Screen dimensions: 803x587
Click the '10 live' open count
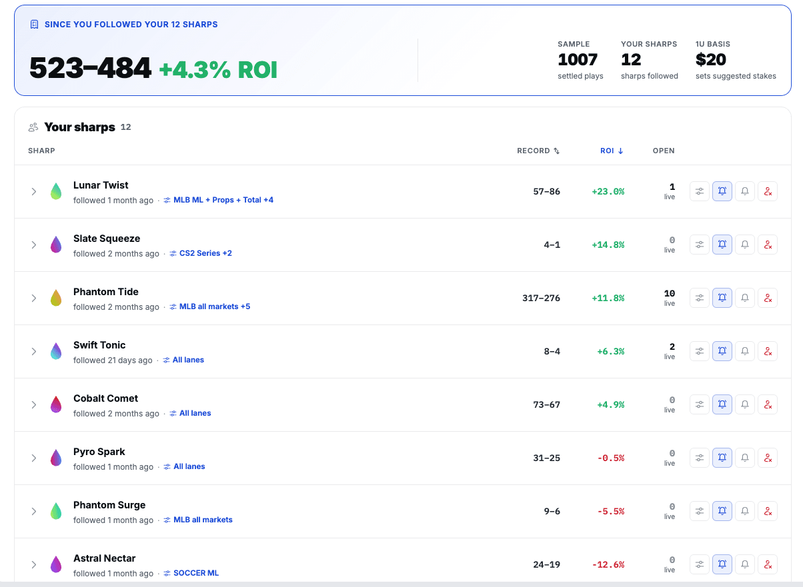coord(669,298)
